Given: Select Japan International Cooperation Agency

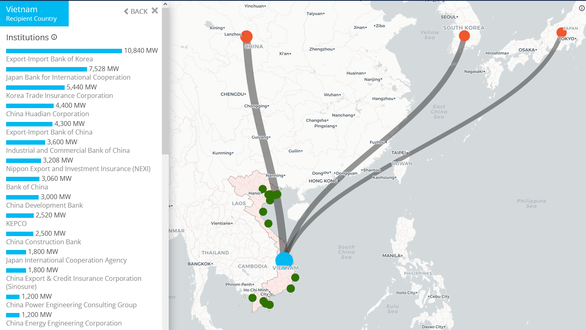Looking at the screenshot, I should [x=67, y=260].
